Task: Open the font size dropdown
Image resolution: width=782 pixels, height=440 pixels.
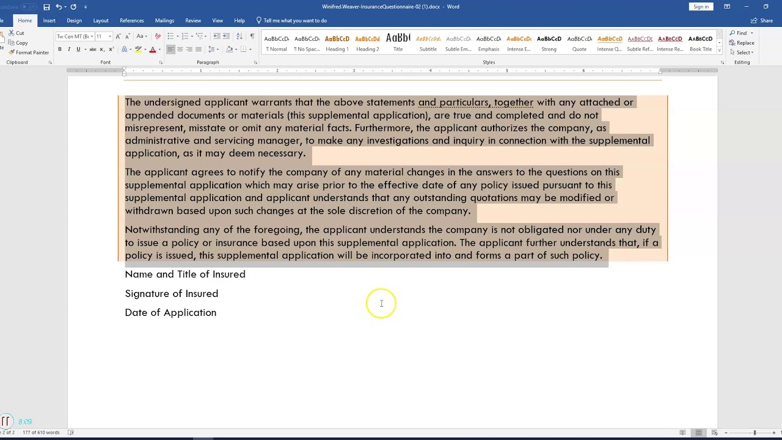Action: (110, 36)
